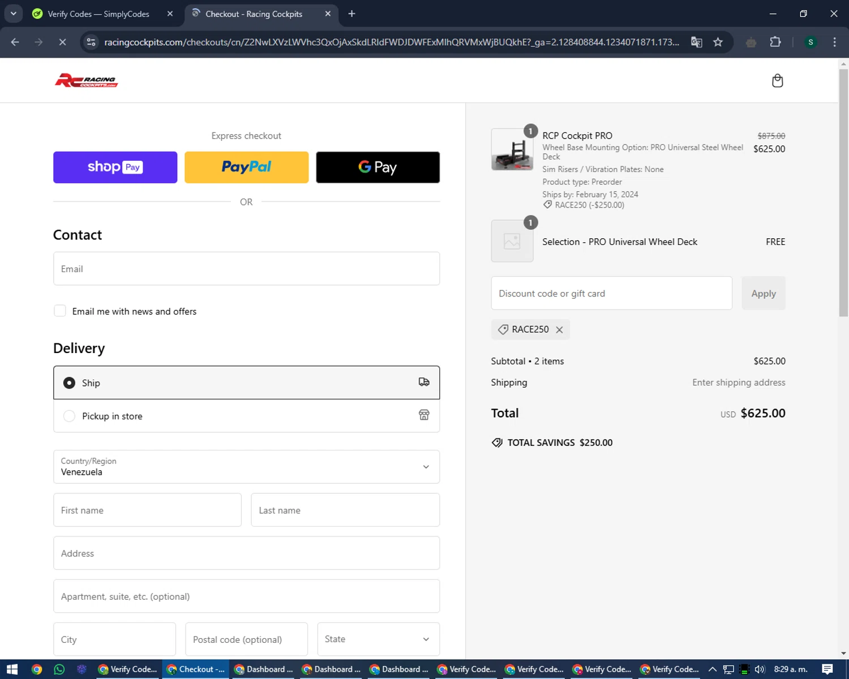Image resolution: width=849 pixels, height=679 pixels.
Task: Click the browser address bar URL
Action: click(x=392, y=42)
